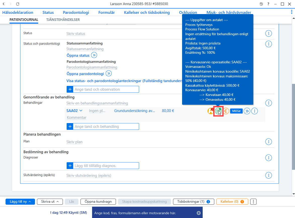Expand the SAA02 code dropdown
The height and width of the screenshot is (218, 295).
(81, 111)
